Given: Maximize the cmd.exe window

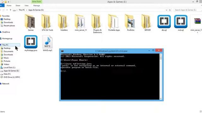Looking at the screenshot, I should pyautogui.click(x=153, y=50).
